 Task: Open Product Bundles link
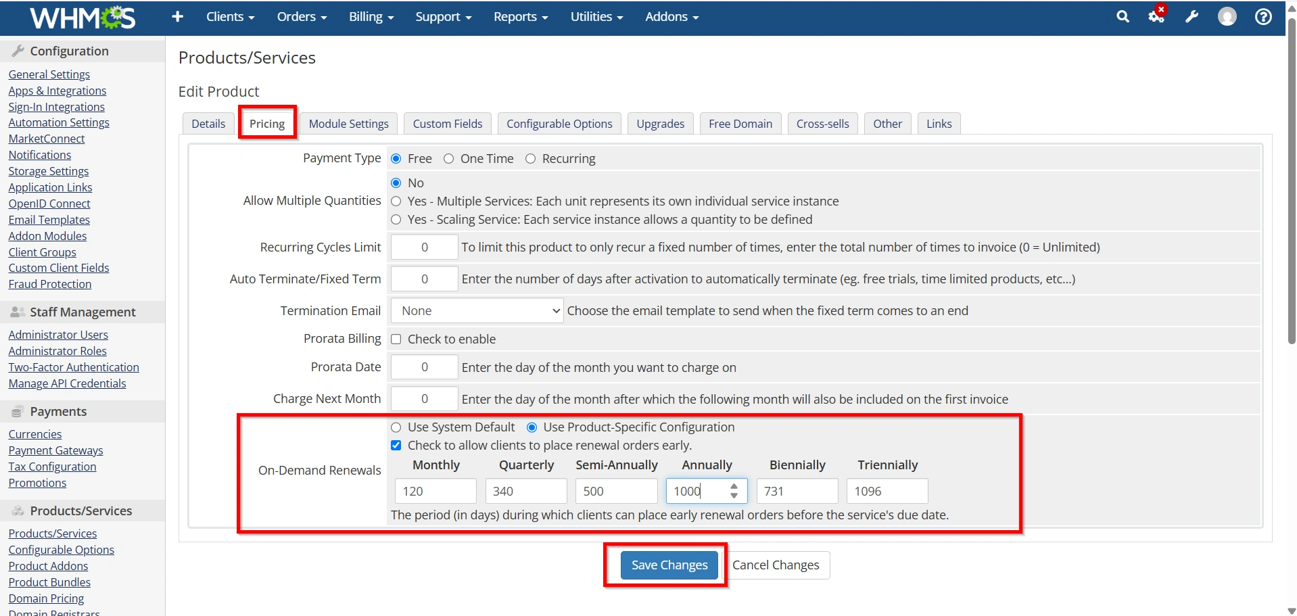click(49, 582)
